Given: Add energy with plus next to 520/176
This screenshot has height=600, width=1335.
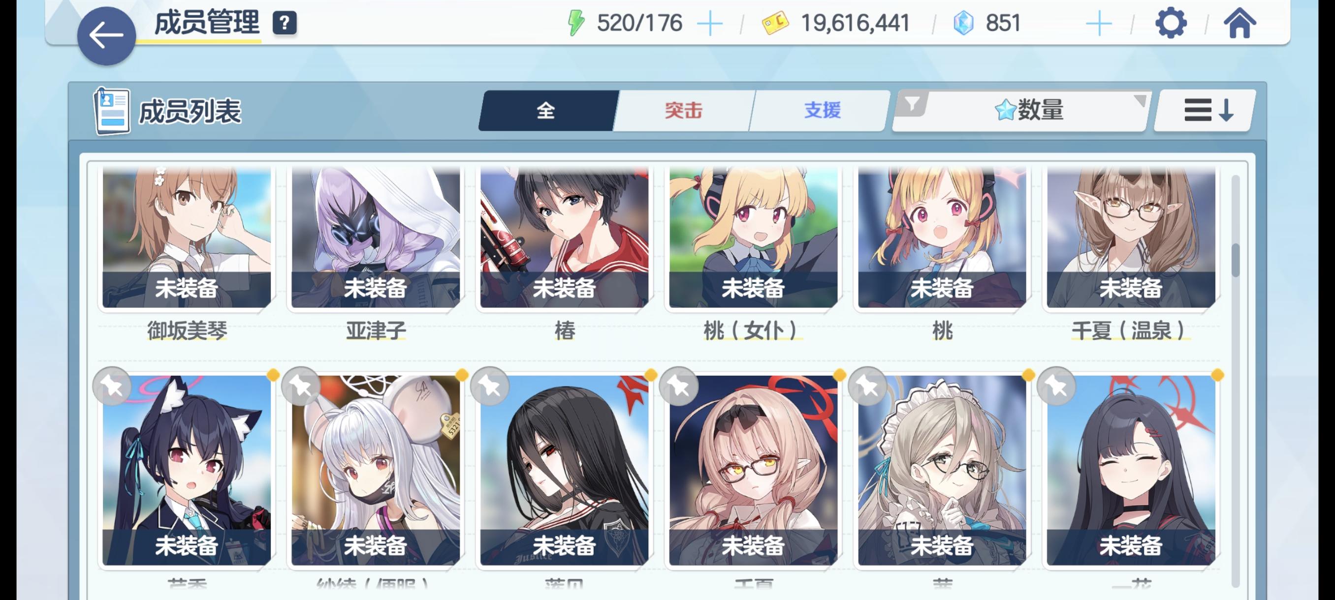Looking at the screenshot, I should tap(709, 24).
